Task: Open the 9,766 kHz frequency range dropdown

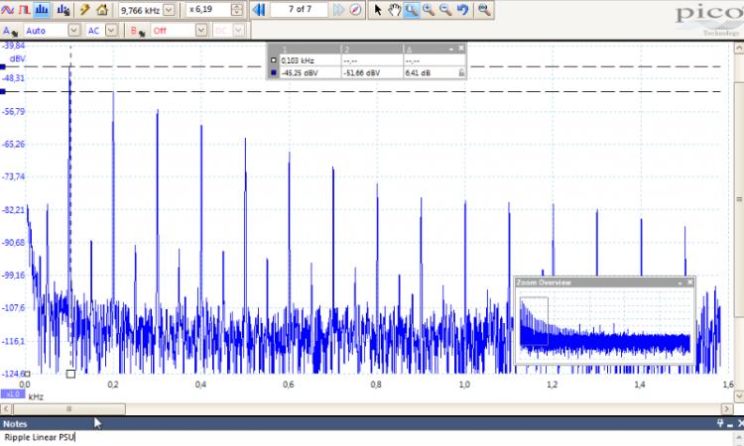Action: click(169, 10)
